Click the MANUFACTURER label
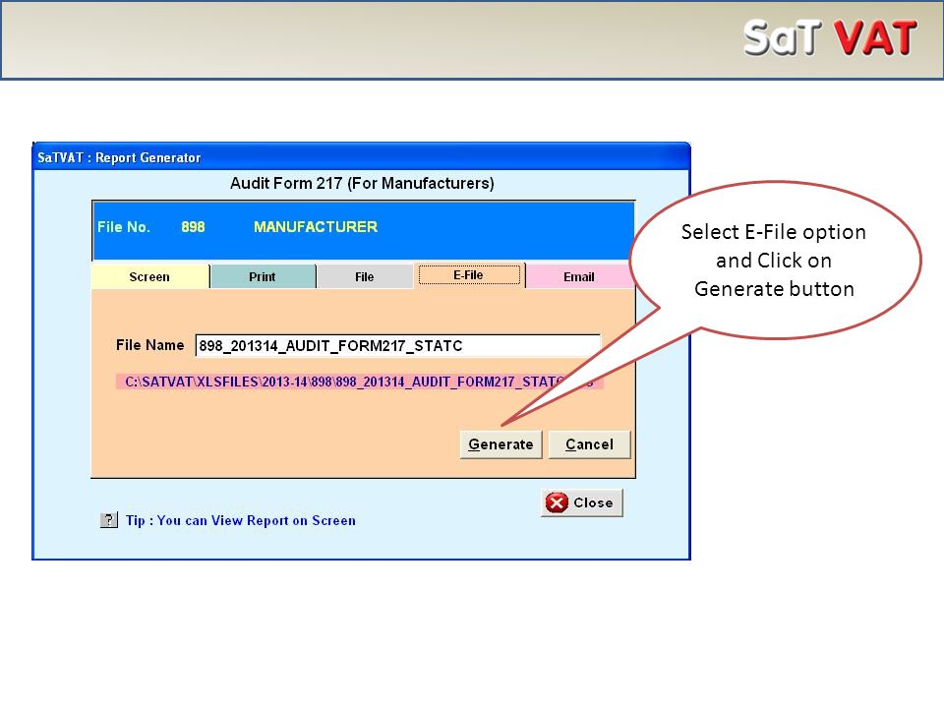The width and height of the screenshot is (944, 708). click(x=316, y=227)
